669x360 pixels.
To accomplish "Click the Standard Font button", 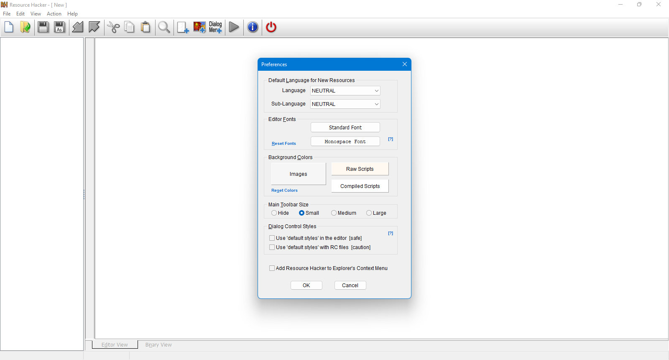I will tap(345, 128).
